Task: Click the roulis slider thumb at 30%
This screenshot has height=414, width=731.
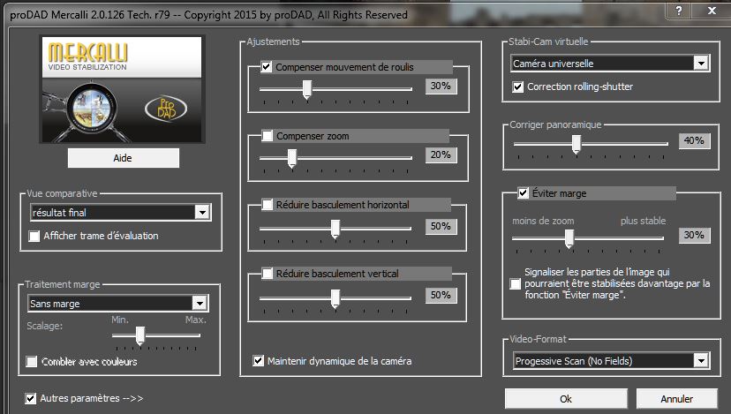Action: pos(306,89)
